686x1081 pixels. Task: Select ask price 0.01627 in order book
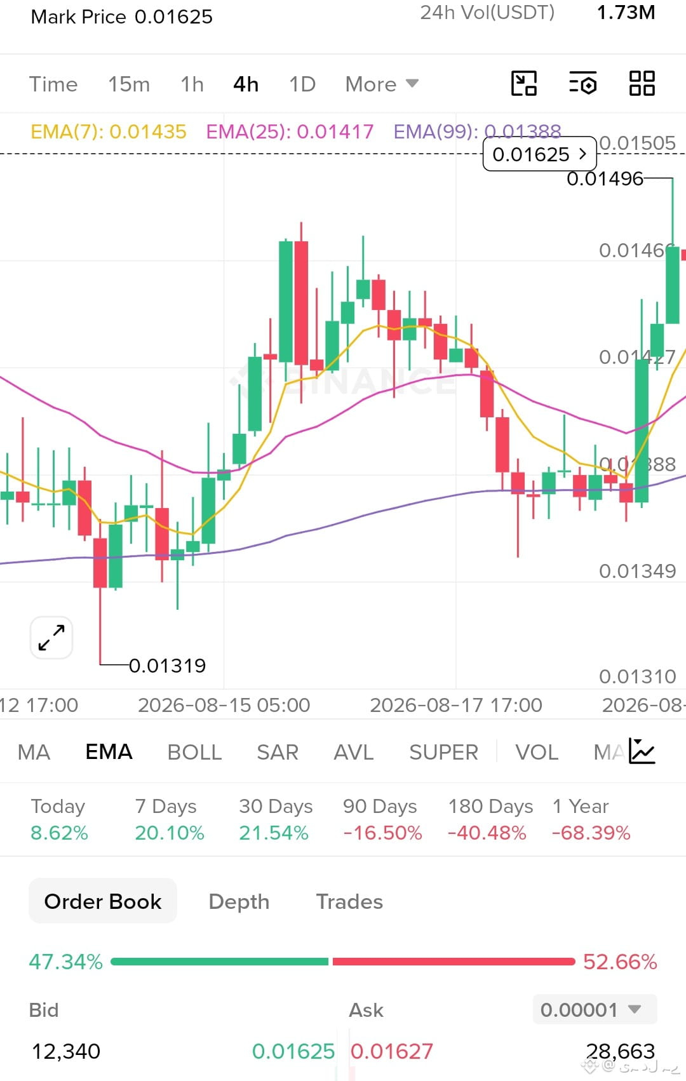(x=391, y=1051)
